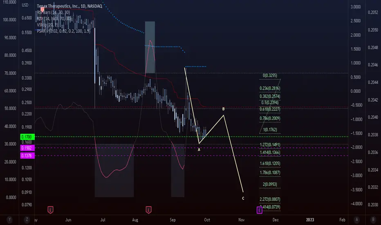Click the 3.0000 value on right scale
The image size is (381, 225).
coord(356,7)
